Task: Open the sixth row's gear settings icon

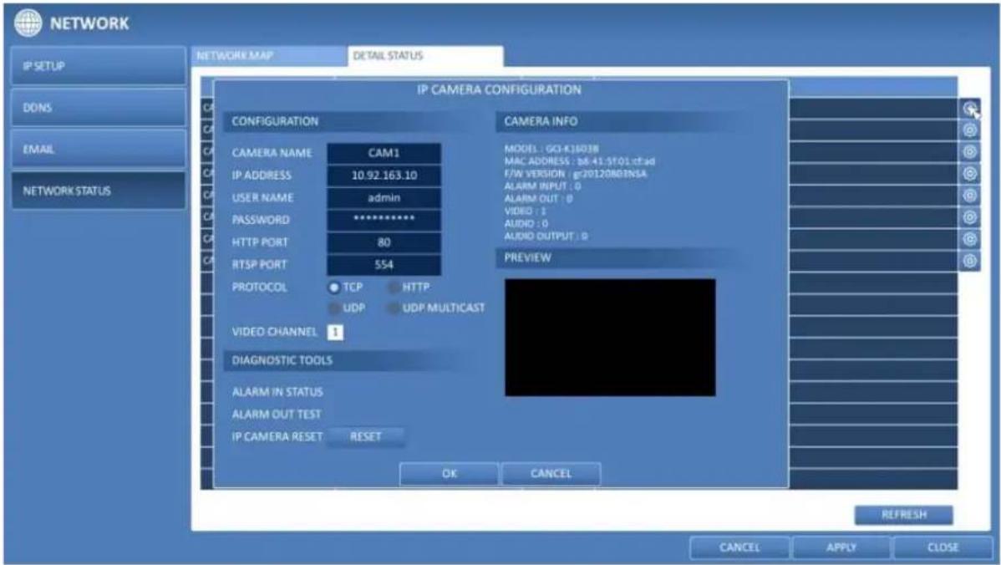Action: tap(969, 217)
